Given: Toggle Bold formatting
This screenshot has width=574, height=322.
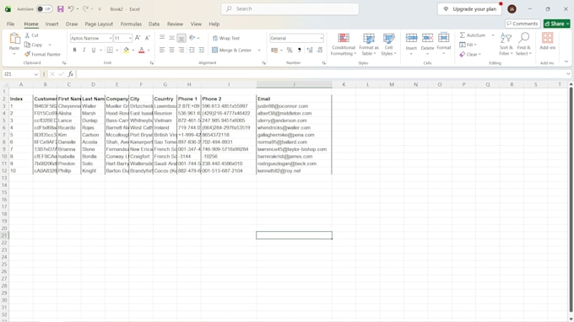Looking at the screenshot, I should tap(74, 50).
